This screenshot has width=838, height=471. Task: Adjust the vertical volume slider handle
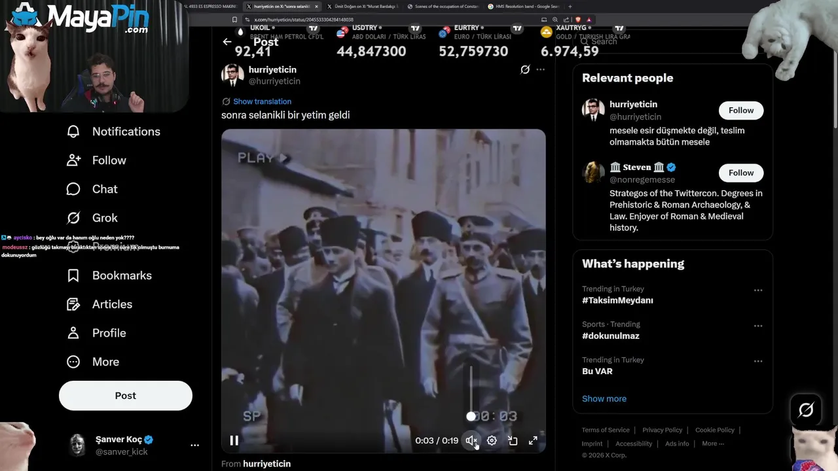click(471, 416)
